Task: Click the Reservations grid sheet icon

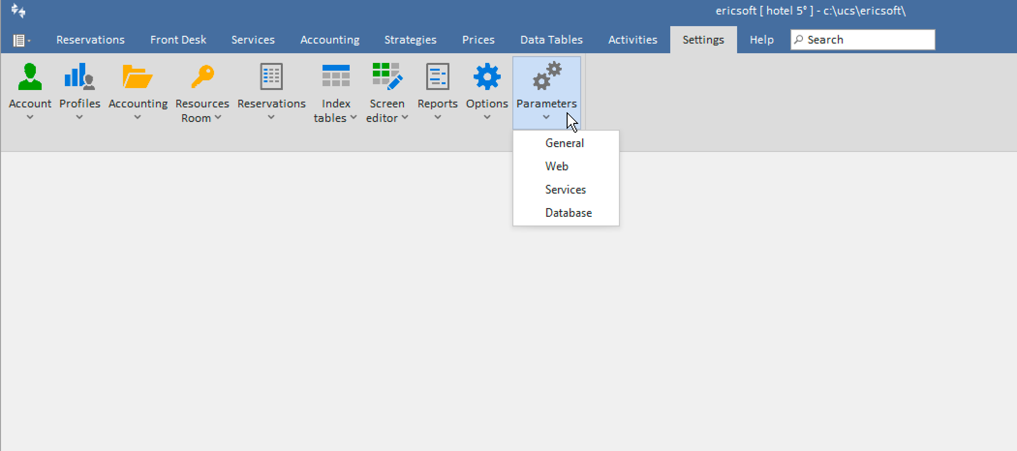Action: point(271,76)
